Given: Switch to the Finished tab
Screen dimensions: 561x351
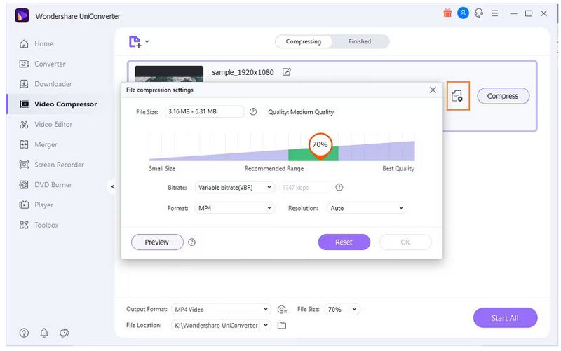Looking at the screenshot, I should pyautogui.click(x=360, y=41).
